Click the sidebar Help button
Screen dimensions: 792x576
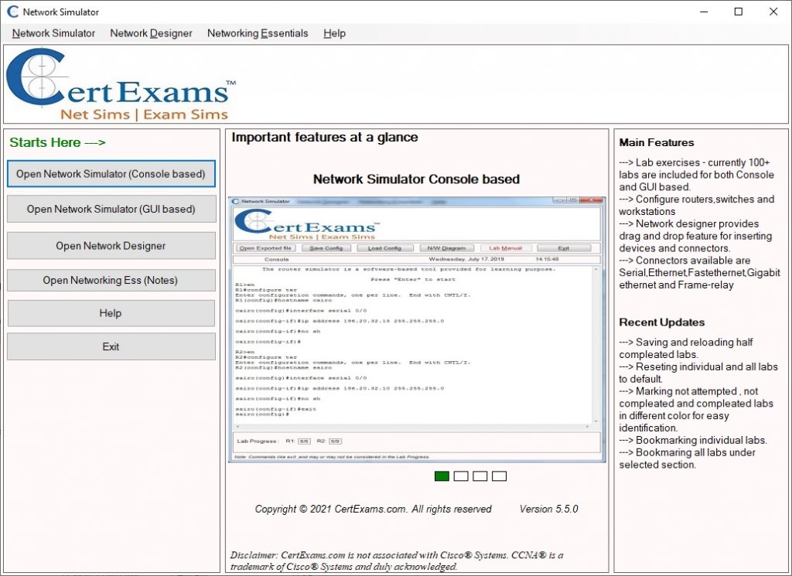[111, 313]
